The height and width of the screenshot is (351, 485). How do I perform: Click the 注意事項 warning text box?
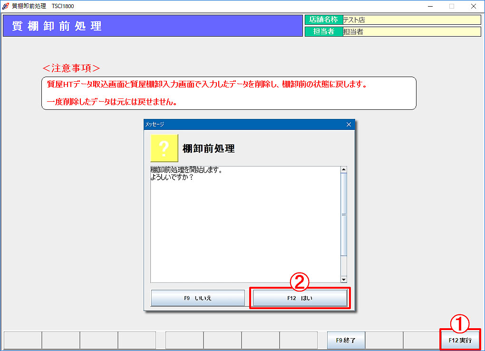pyautogui.click(x=228, y=93)
